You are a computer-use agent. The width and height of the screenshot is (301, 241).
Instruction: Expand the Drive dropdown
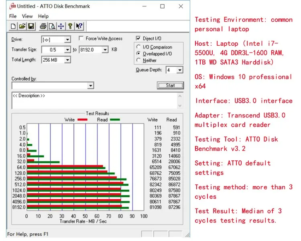pyautogui.click(x=67, y=40)
